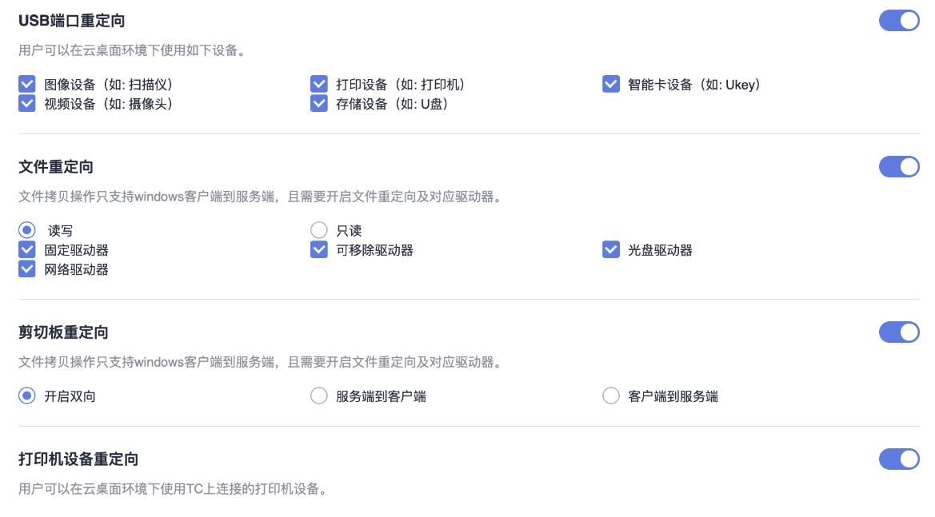Deselect 打印设备（如: 打印机）
Screen dimensions: 935x517
(x=318, y=82)
